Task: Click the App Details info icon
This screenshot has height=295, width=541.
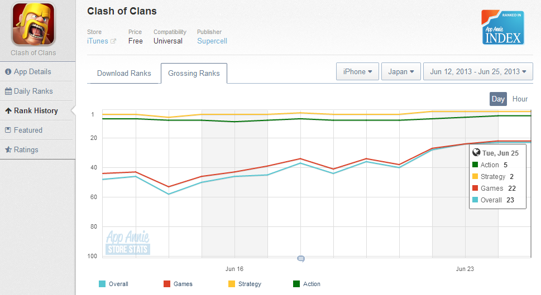Action: point(8,72)
